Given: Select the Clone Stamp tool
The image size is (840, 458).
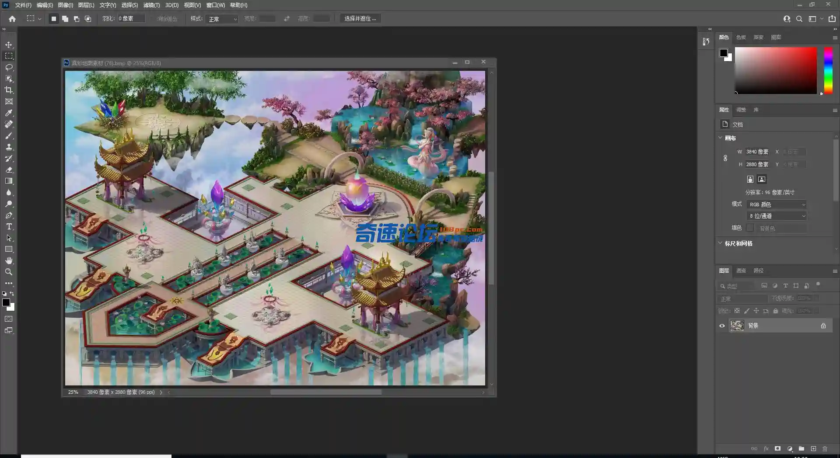Looking at the screenshot, I should (x=9, y=147).
